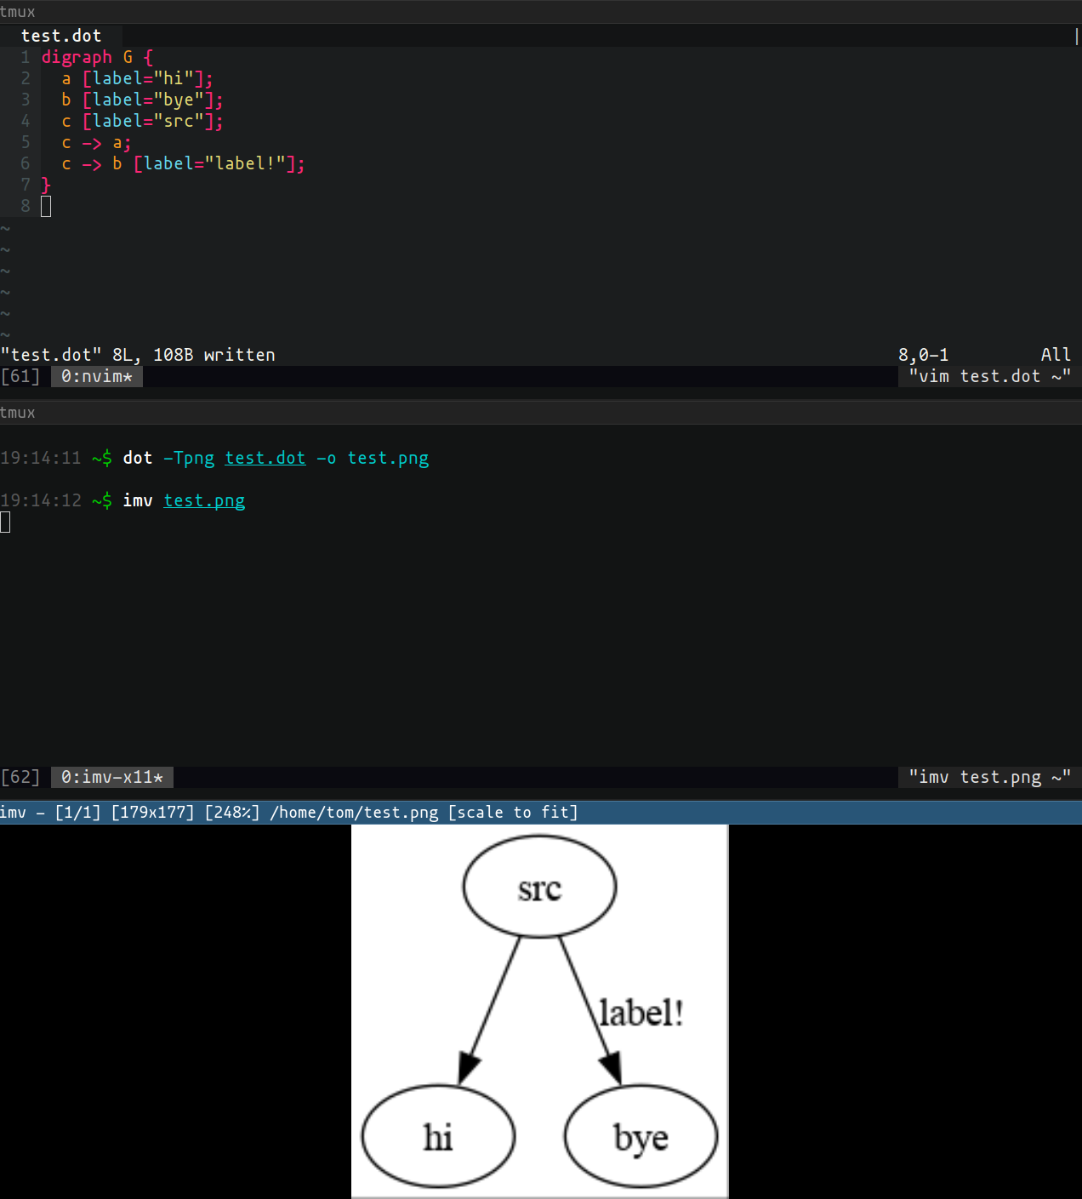Viewport: 1082px width, 1199px height.
Task: Click the "label!" edge label in image
Action: tap(641, 1013)
